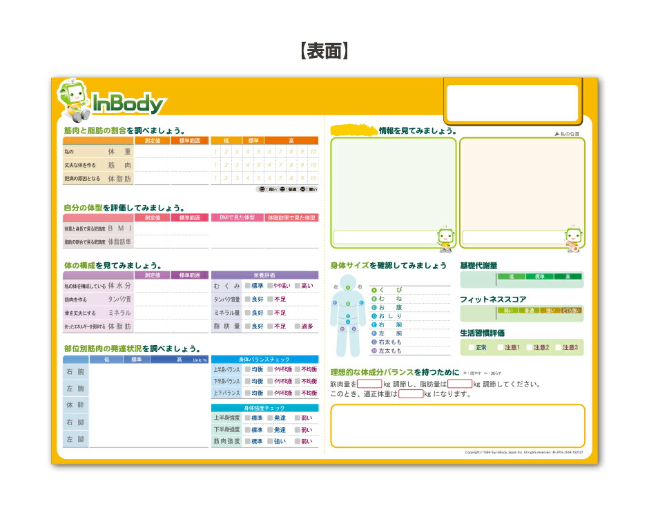Click number 10 in the 体重 scale row
This screenshot has height=519, width=649.
[313, 153]
